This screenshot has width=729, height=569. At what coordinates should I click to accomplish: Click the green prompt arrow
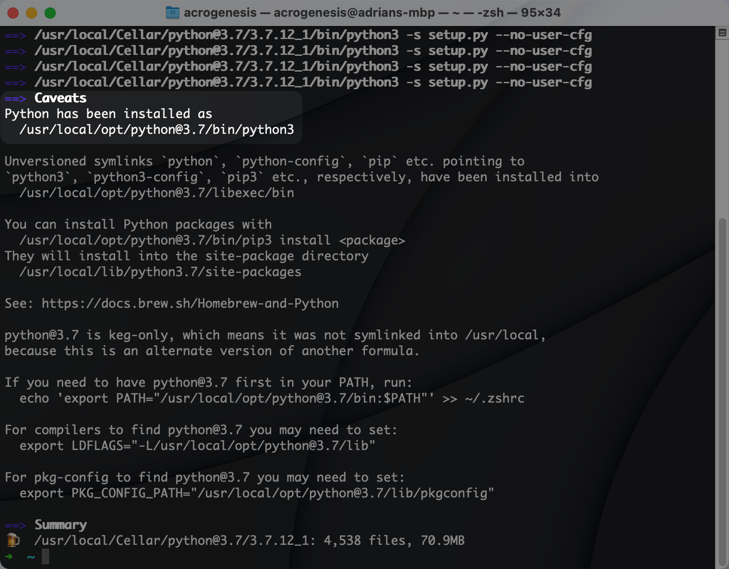(9, 556)
